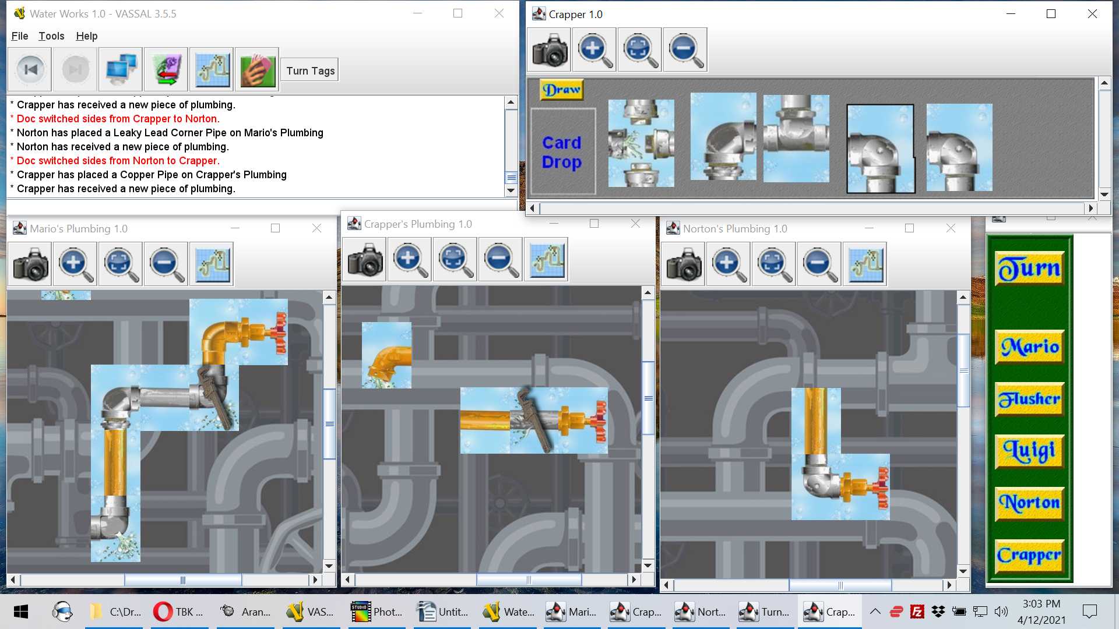
Task: Click camera icon in Norton's Plumbing window
Action: (684, 264)
